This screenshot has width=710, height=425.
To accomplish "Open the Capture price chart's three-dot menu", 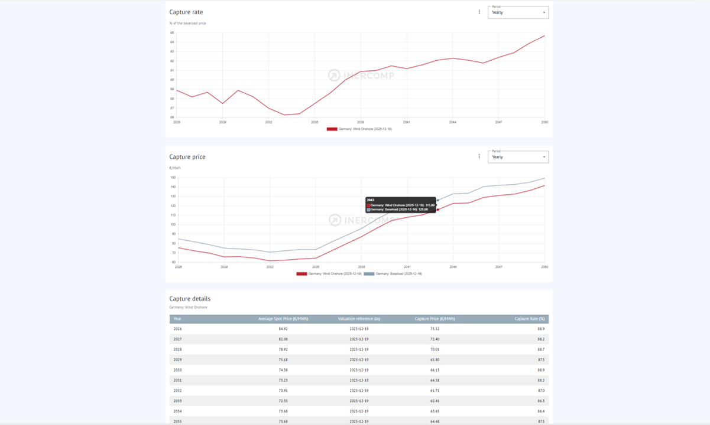I will [479, 156].
